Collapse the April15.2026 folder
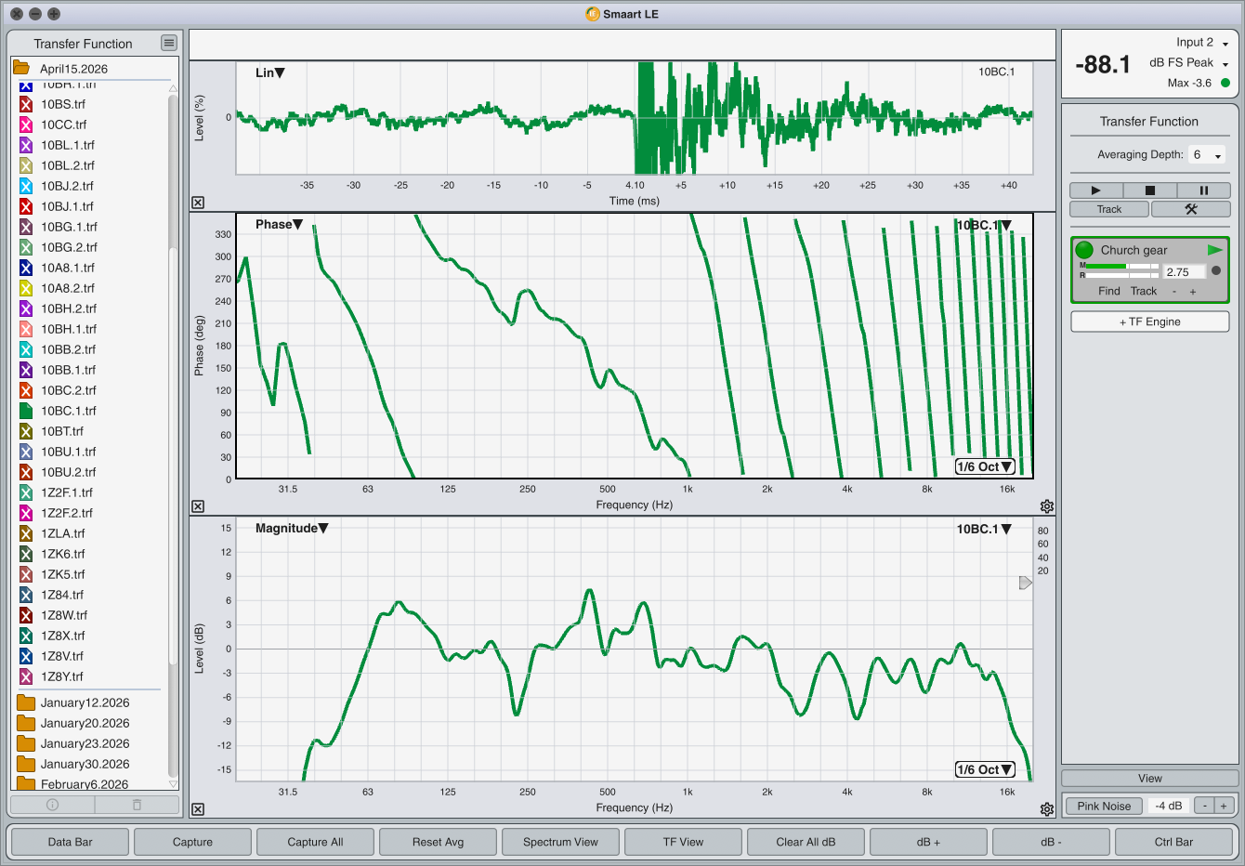The width and height of the screenshot is (1245, 866). [20, 68]
